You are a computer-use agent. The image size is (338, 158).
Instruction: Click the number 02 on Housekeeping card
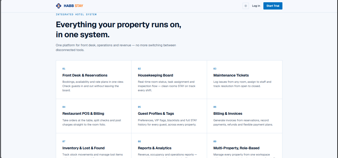coord(139,69)
